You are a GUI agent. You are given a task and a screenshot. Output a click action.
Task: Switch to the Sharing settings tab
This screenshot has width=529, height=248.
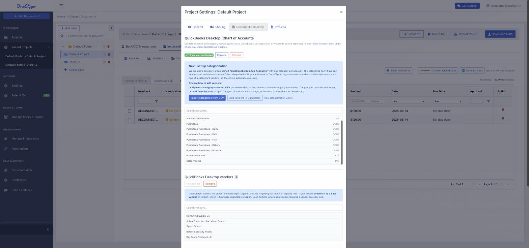point(218,27)
